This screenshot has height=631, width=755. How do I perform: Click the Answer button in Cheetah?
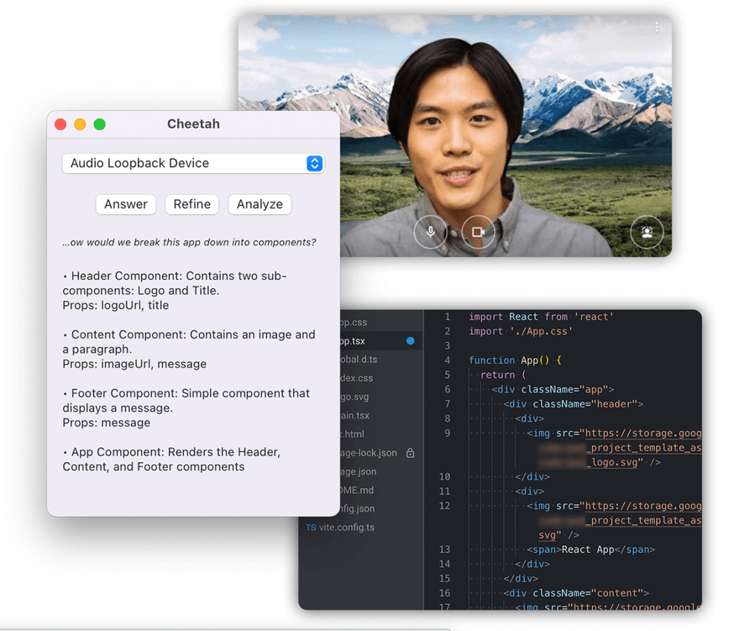coord(126,204)
